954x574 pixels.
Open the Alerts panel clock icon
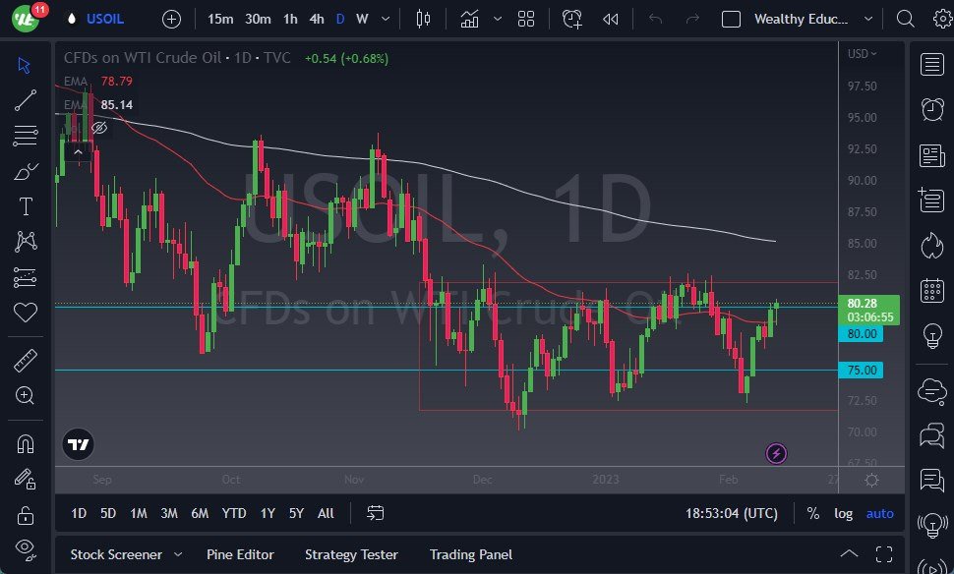tap(932, 109)
